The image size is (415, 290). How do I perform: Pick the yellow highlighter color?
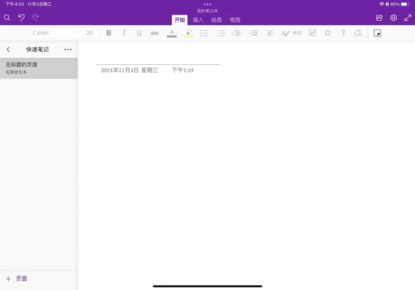tap(189, 33)
